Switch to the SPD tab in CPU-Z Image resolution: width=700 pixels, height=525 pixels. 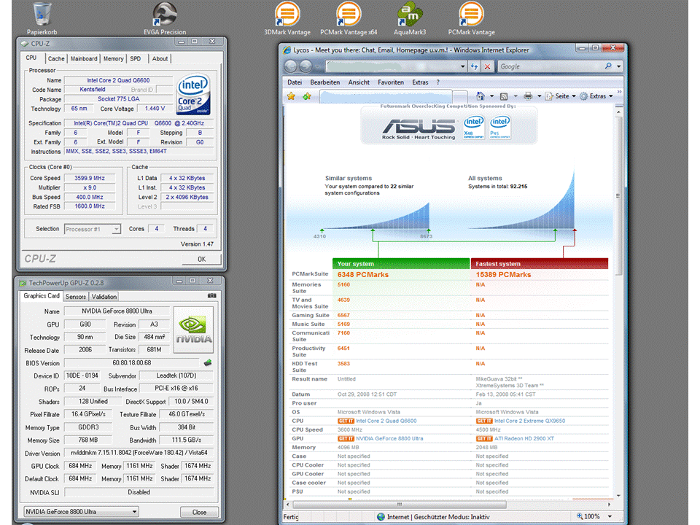(136, 58)
